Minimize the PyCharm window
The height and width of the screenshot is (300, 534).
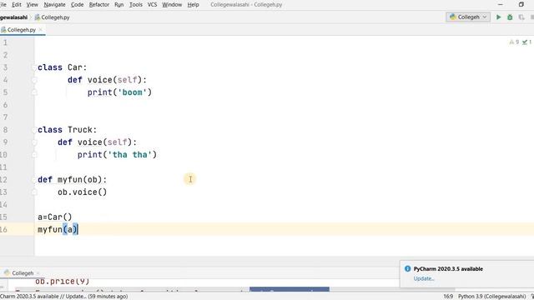pos(501,4)
